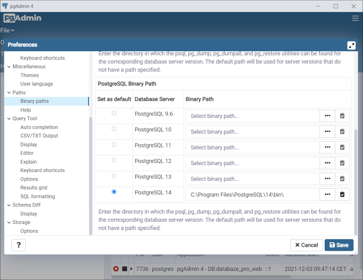Collapse the Schema Diff node
Image resolution: width=363 pixels, height=280 pixels.
[9, 205]
